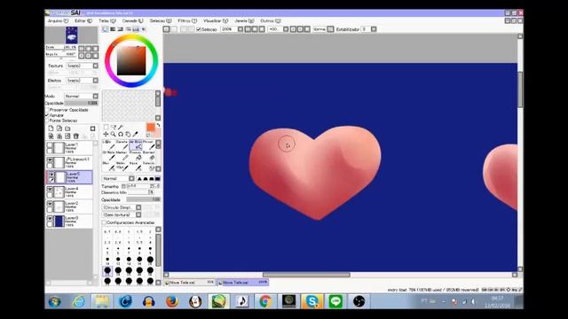Screen dimensions: 568x319
Task: Select the Pincel brush tool
Action: (x=148, y=144)
